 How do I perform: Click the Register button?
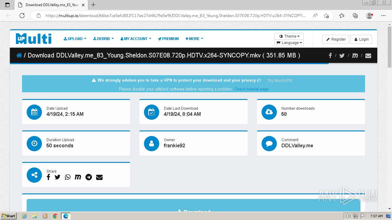336,39
